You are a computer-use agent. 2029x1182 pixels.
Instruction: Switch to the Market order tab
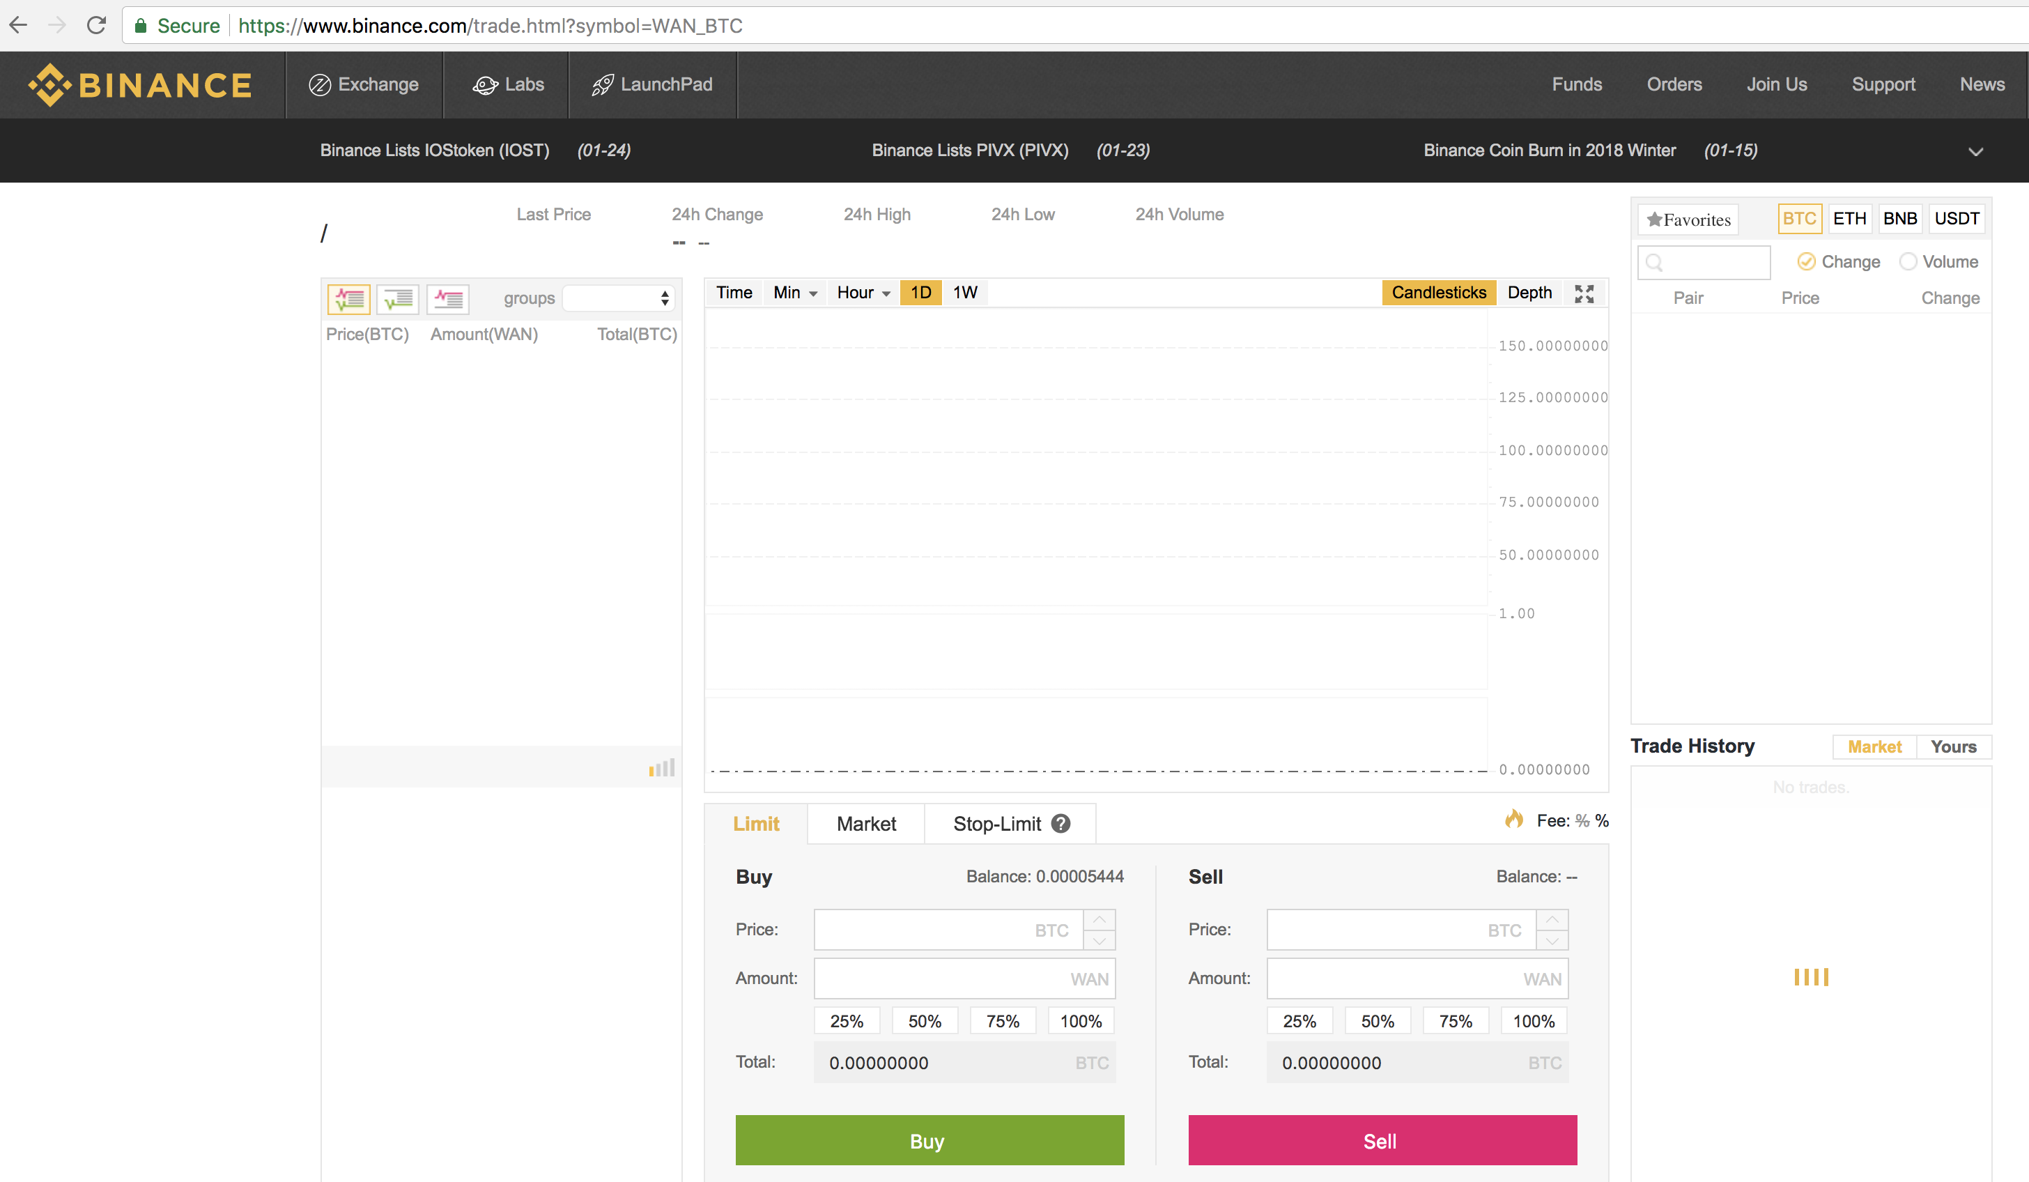(x=866, y=824)
